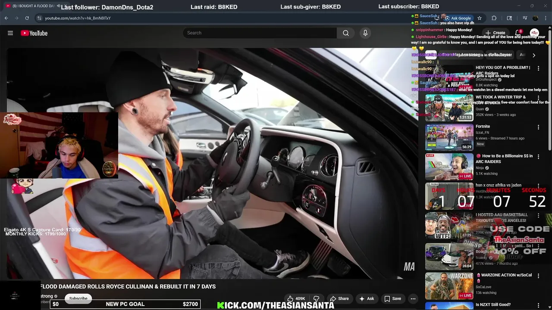
Task: Visit the Ninja channel name
Action: tap(480, 168)
